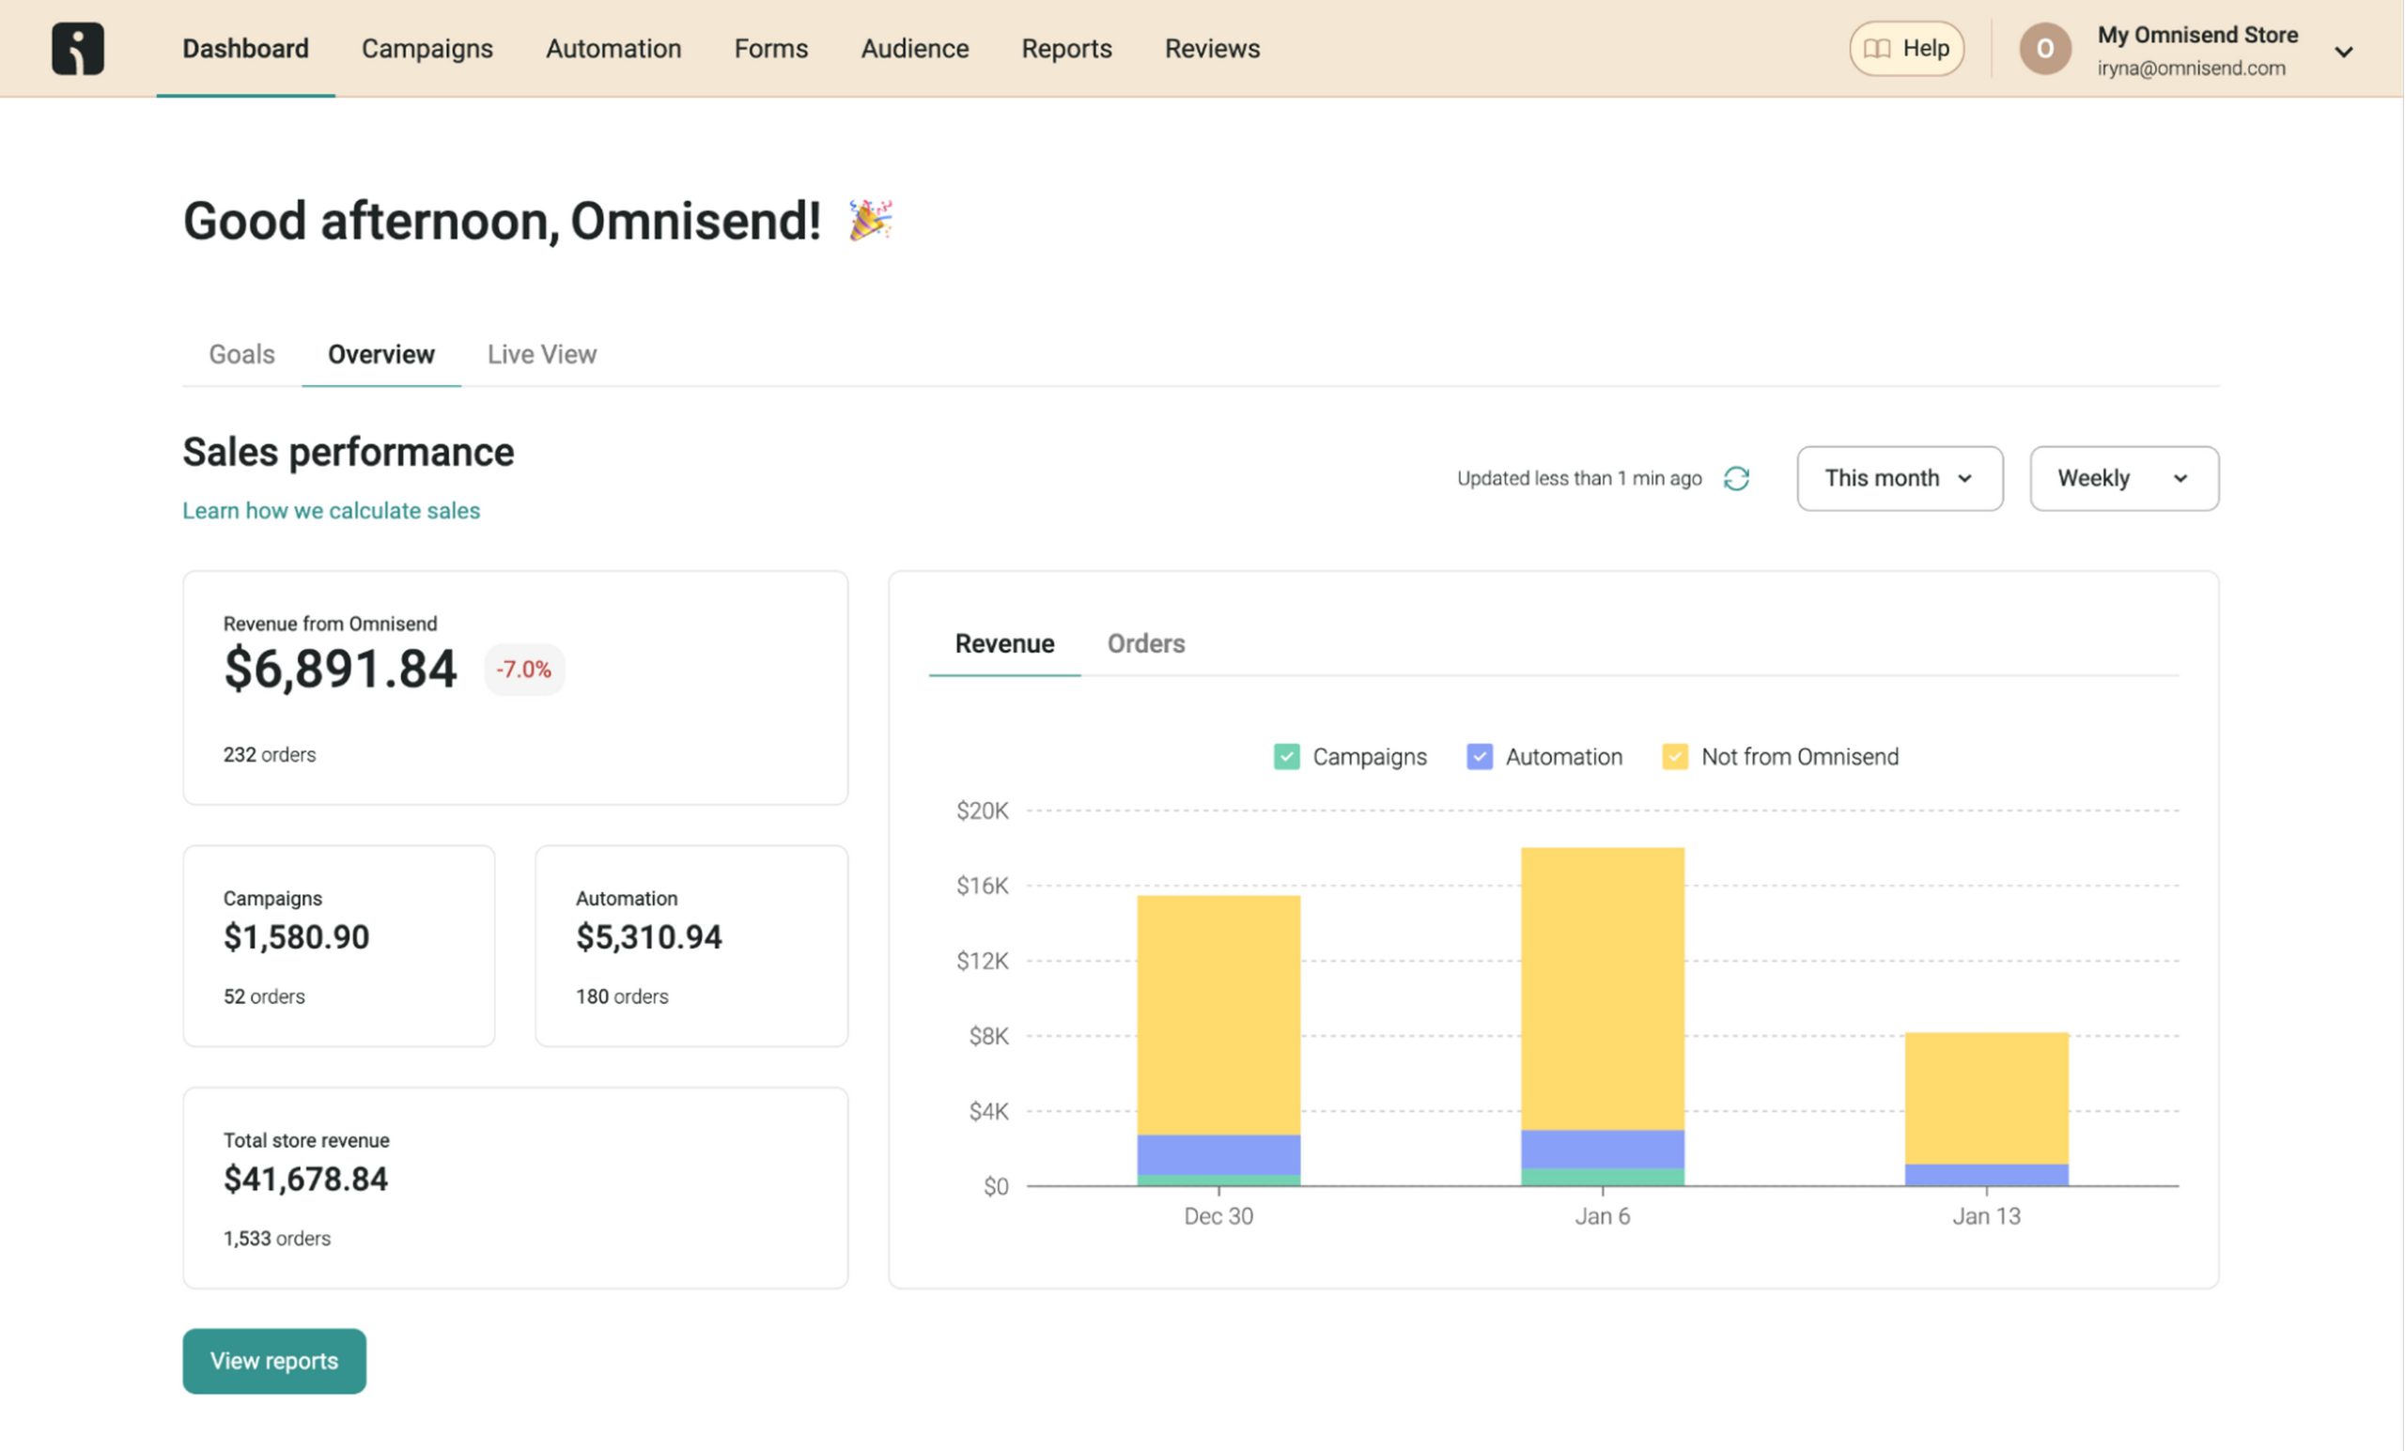The width and height of the screenshot is (2405, 1451).
Task: Open the This month period dropdown
Action: 1900,478
